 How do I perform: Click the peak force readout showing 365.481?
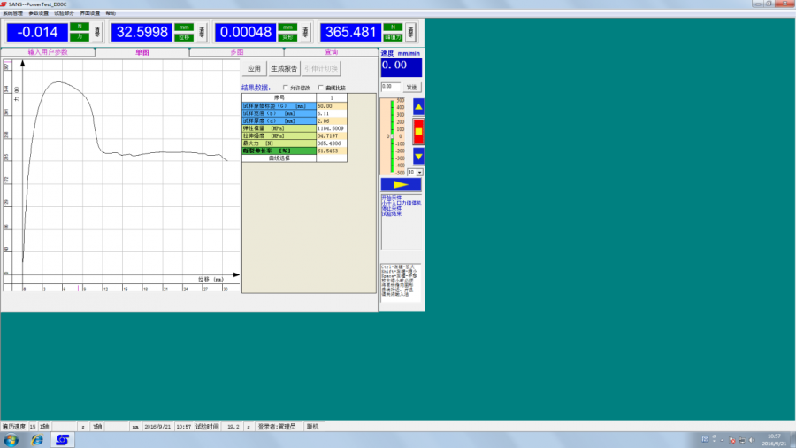[x=350, y=32]
